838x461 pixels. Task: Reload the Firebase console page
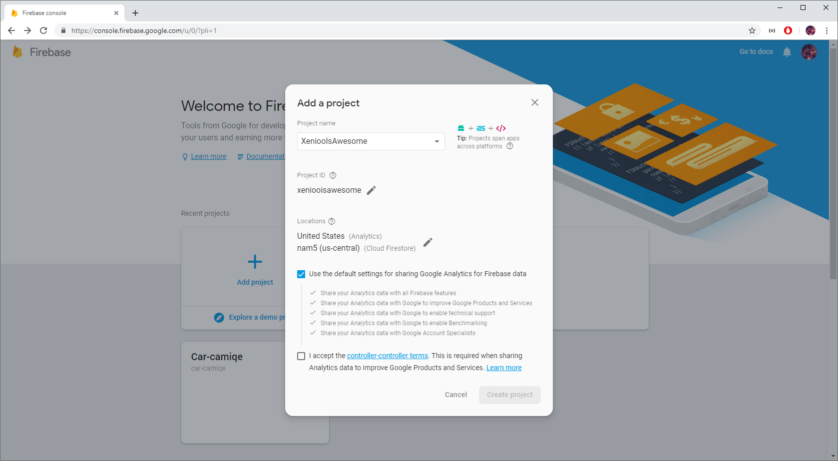(43, 30)
